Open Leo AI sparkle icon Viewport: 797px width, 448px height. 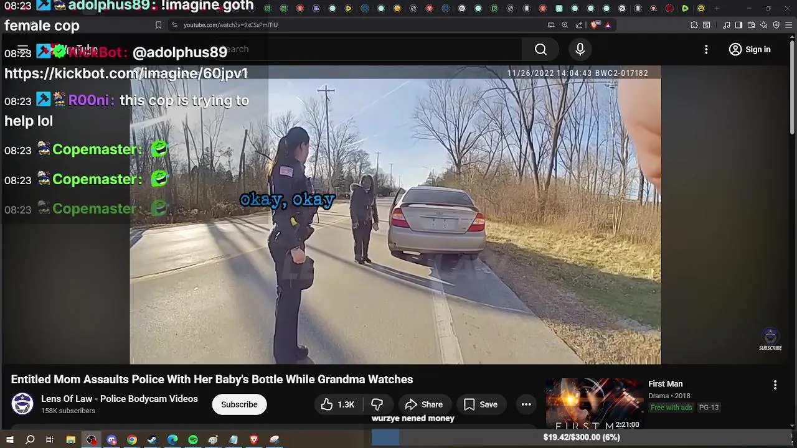tap(763, 25)
